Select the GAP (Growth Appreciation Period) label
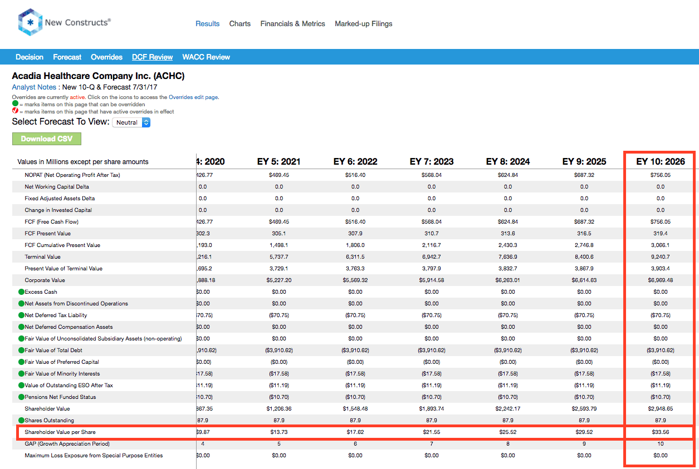 point(67,444)
